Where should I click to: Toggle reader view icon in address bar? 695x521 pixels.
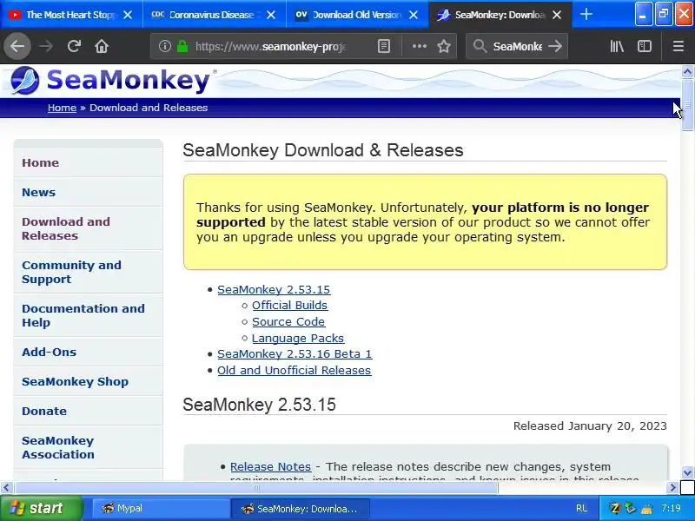[384, 46]
